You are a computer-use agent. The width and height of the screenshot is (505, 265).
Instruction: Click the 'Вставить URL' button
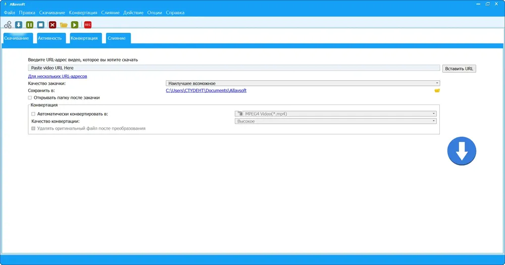coord(459,69)
